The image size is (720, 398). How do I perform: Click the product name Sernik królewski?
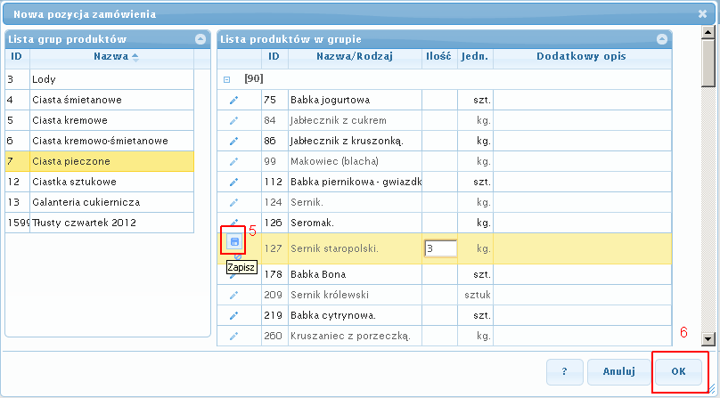pyautogui.click(x=330, y=295)
